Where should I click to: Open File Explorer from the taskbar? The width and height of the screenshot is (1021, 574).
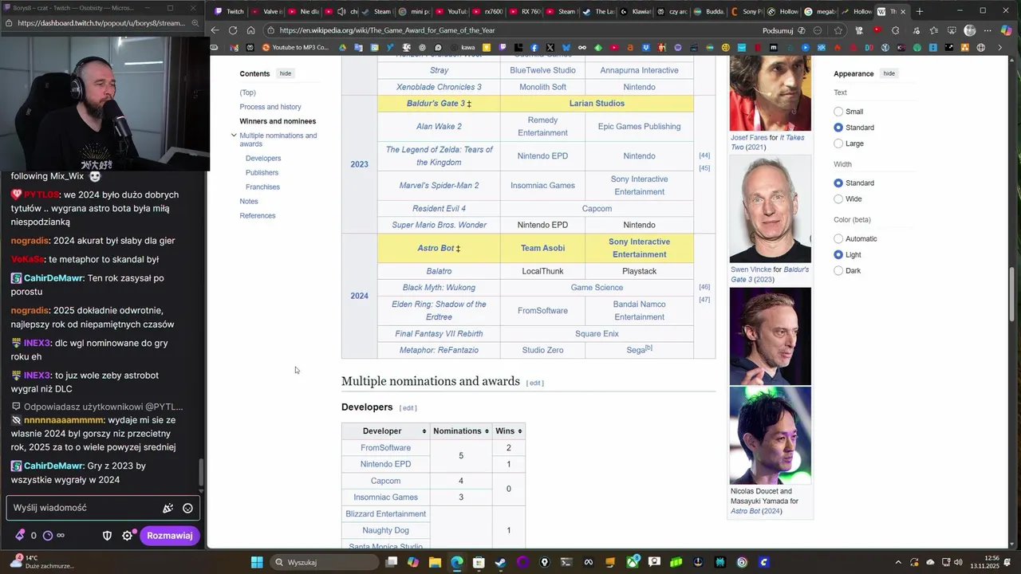(x=435, y=562)
